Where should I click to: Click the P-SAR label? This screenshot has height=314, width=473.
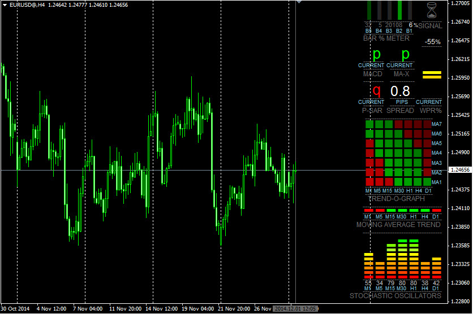372,111
